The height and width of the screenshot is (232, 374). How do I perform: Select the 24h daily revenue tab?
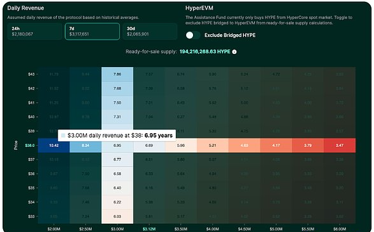pyautogui.click(x=34, y=32)
